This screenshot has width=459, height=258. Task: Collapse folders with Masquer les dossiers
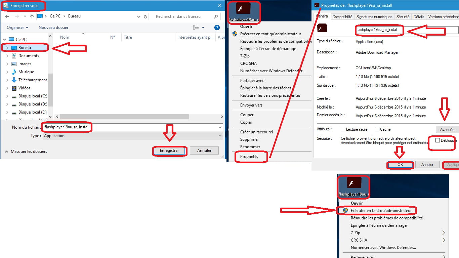[x=26, y=152]
